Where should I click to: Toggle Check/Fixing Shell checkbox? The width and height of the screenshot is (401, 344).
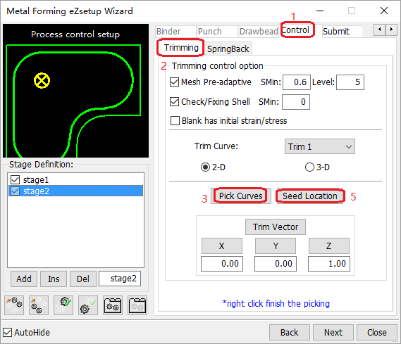click(x=174, y=102)
